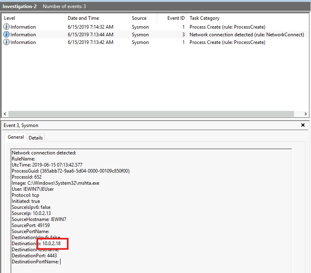Select the 6/15/2019 7:13:44 AM date cell
Screen dimensions: 311x273
click(x=90, y=35)
